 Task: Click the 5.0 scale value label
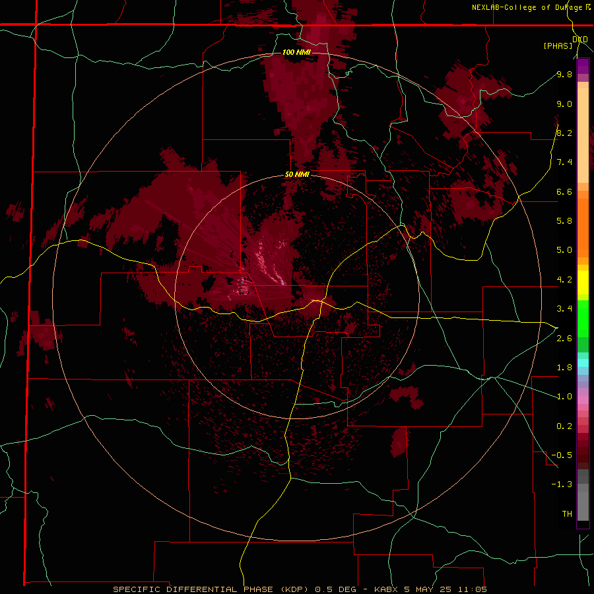(x=564, y=250)
